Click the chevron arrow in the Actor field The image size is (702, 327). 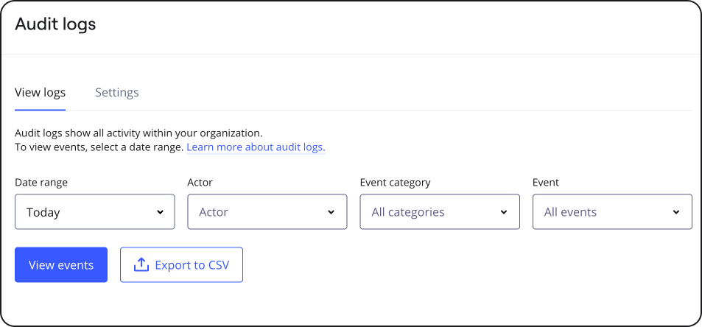click(x=332, y=212)
